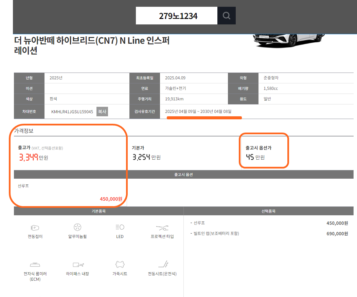The height and width of the screenshot is (297, 357).
Task: Click the 가솔린+전기 fuel value
Action: [x=175, y=88]
